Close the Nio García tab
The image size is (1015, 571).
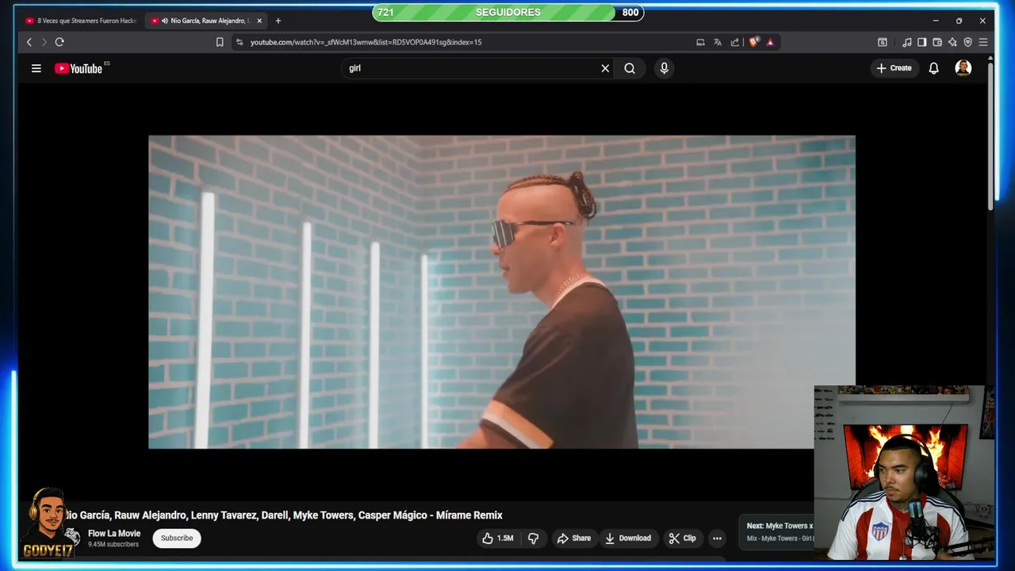259,21
